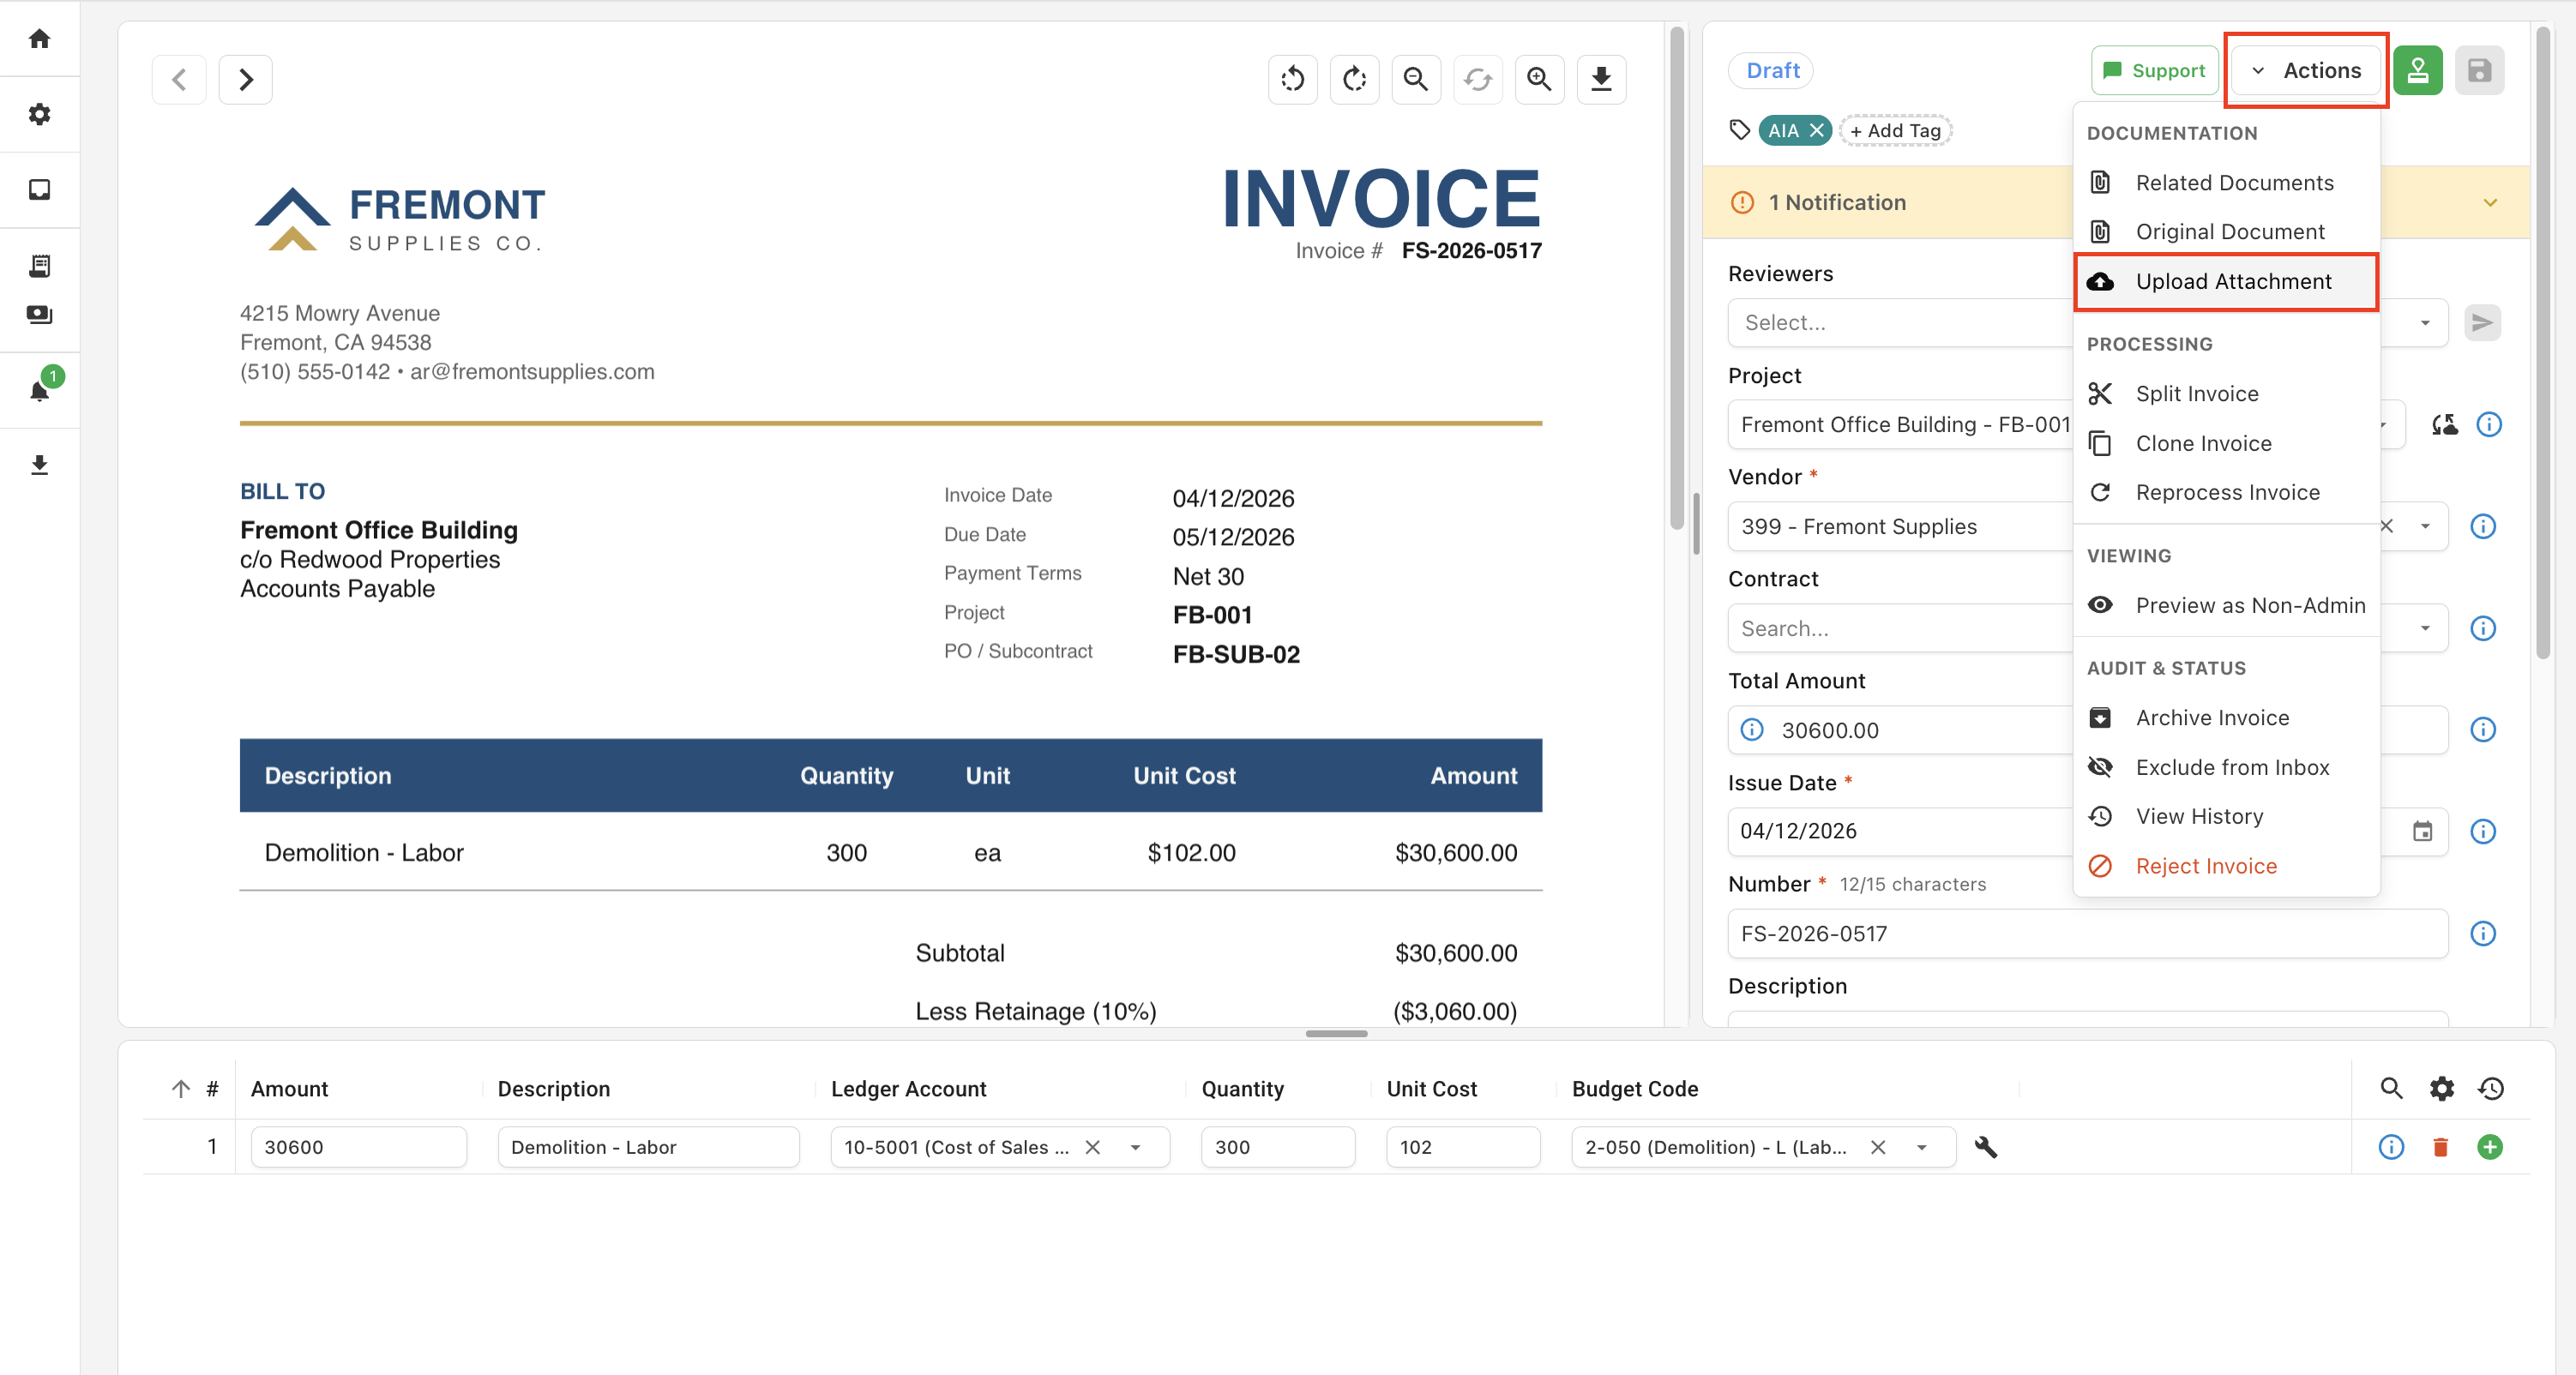Search line items magnifier icon

click(2391, 1088)
